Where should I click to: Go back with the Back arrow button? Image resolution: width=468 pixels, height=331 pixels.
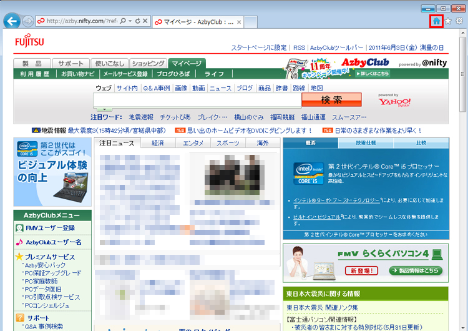point(12,21)
